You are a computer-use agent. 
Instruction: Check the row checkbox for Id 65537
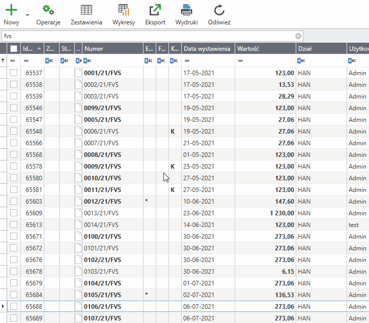14,73
